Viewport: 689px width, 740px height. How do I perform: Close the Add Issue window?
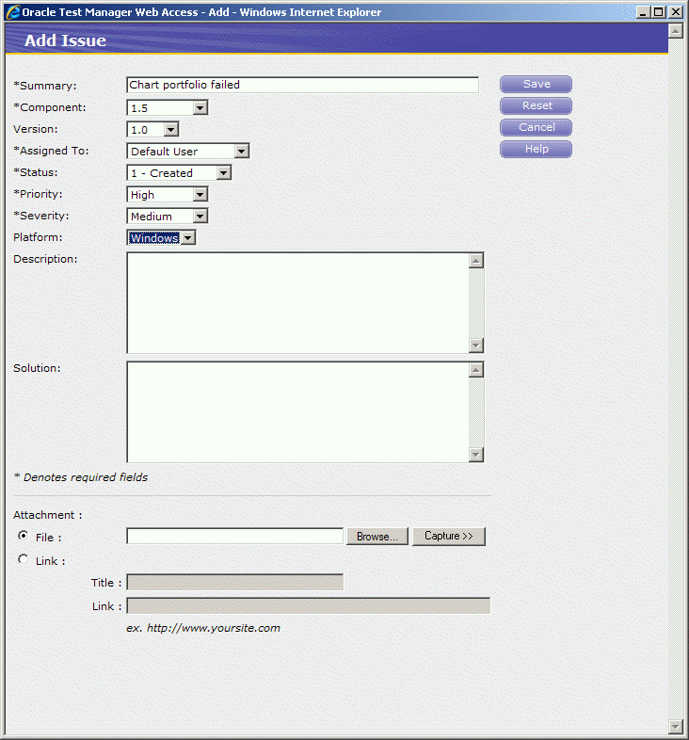coord(676,12)
